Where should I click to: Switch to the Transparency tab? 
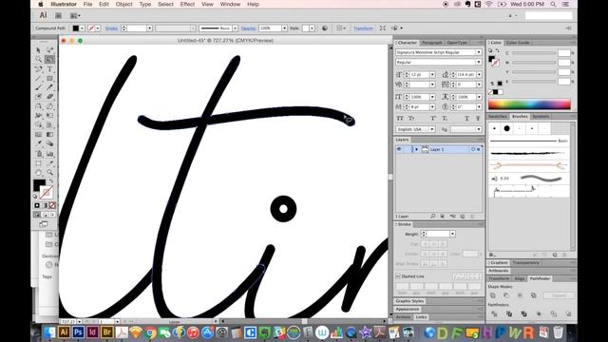pyautogui.click(x=525, y=262)
